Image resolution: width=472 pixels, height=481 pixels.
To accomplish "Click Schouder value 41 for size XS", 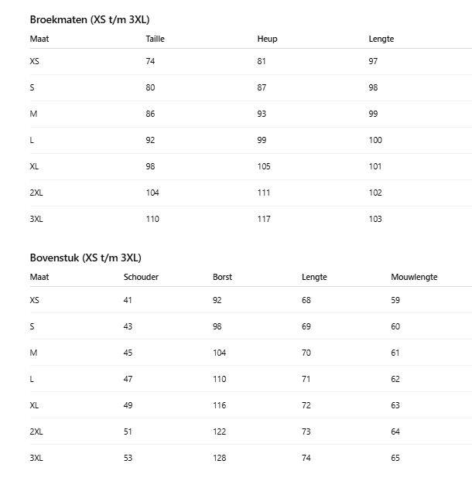I will [128, 300].
